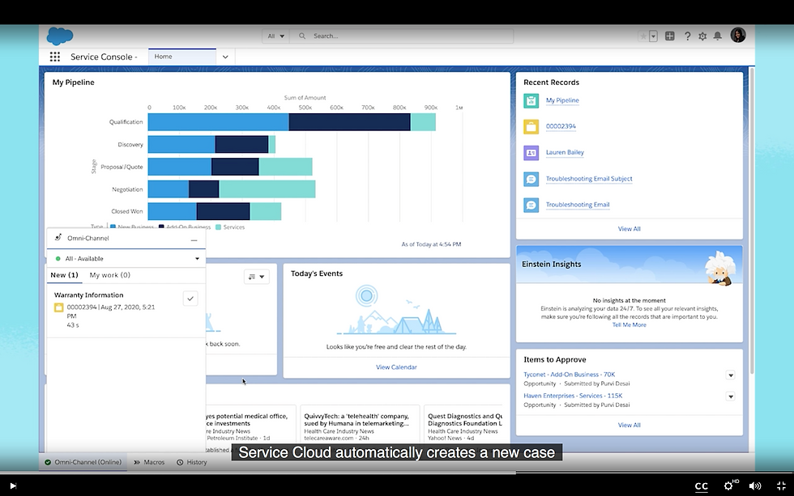Expand actions for Tyconet approval item
The height and width of the screenshot is (496, 794).
[730, 375]
